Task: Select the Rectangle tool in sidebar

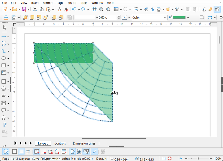Action: [4, 66]
